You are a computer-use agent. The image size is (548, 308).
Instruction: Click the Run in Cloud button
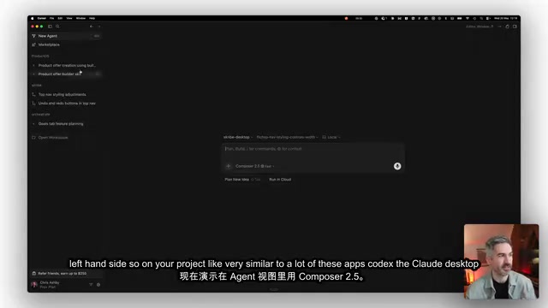tap(280, 180)
